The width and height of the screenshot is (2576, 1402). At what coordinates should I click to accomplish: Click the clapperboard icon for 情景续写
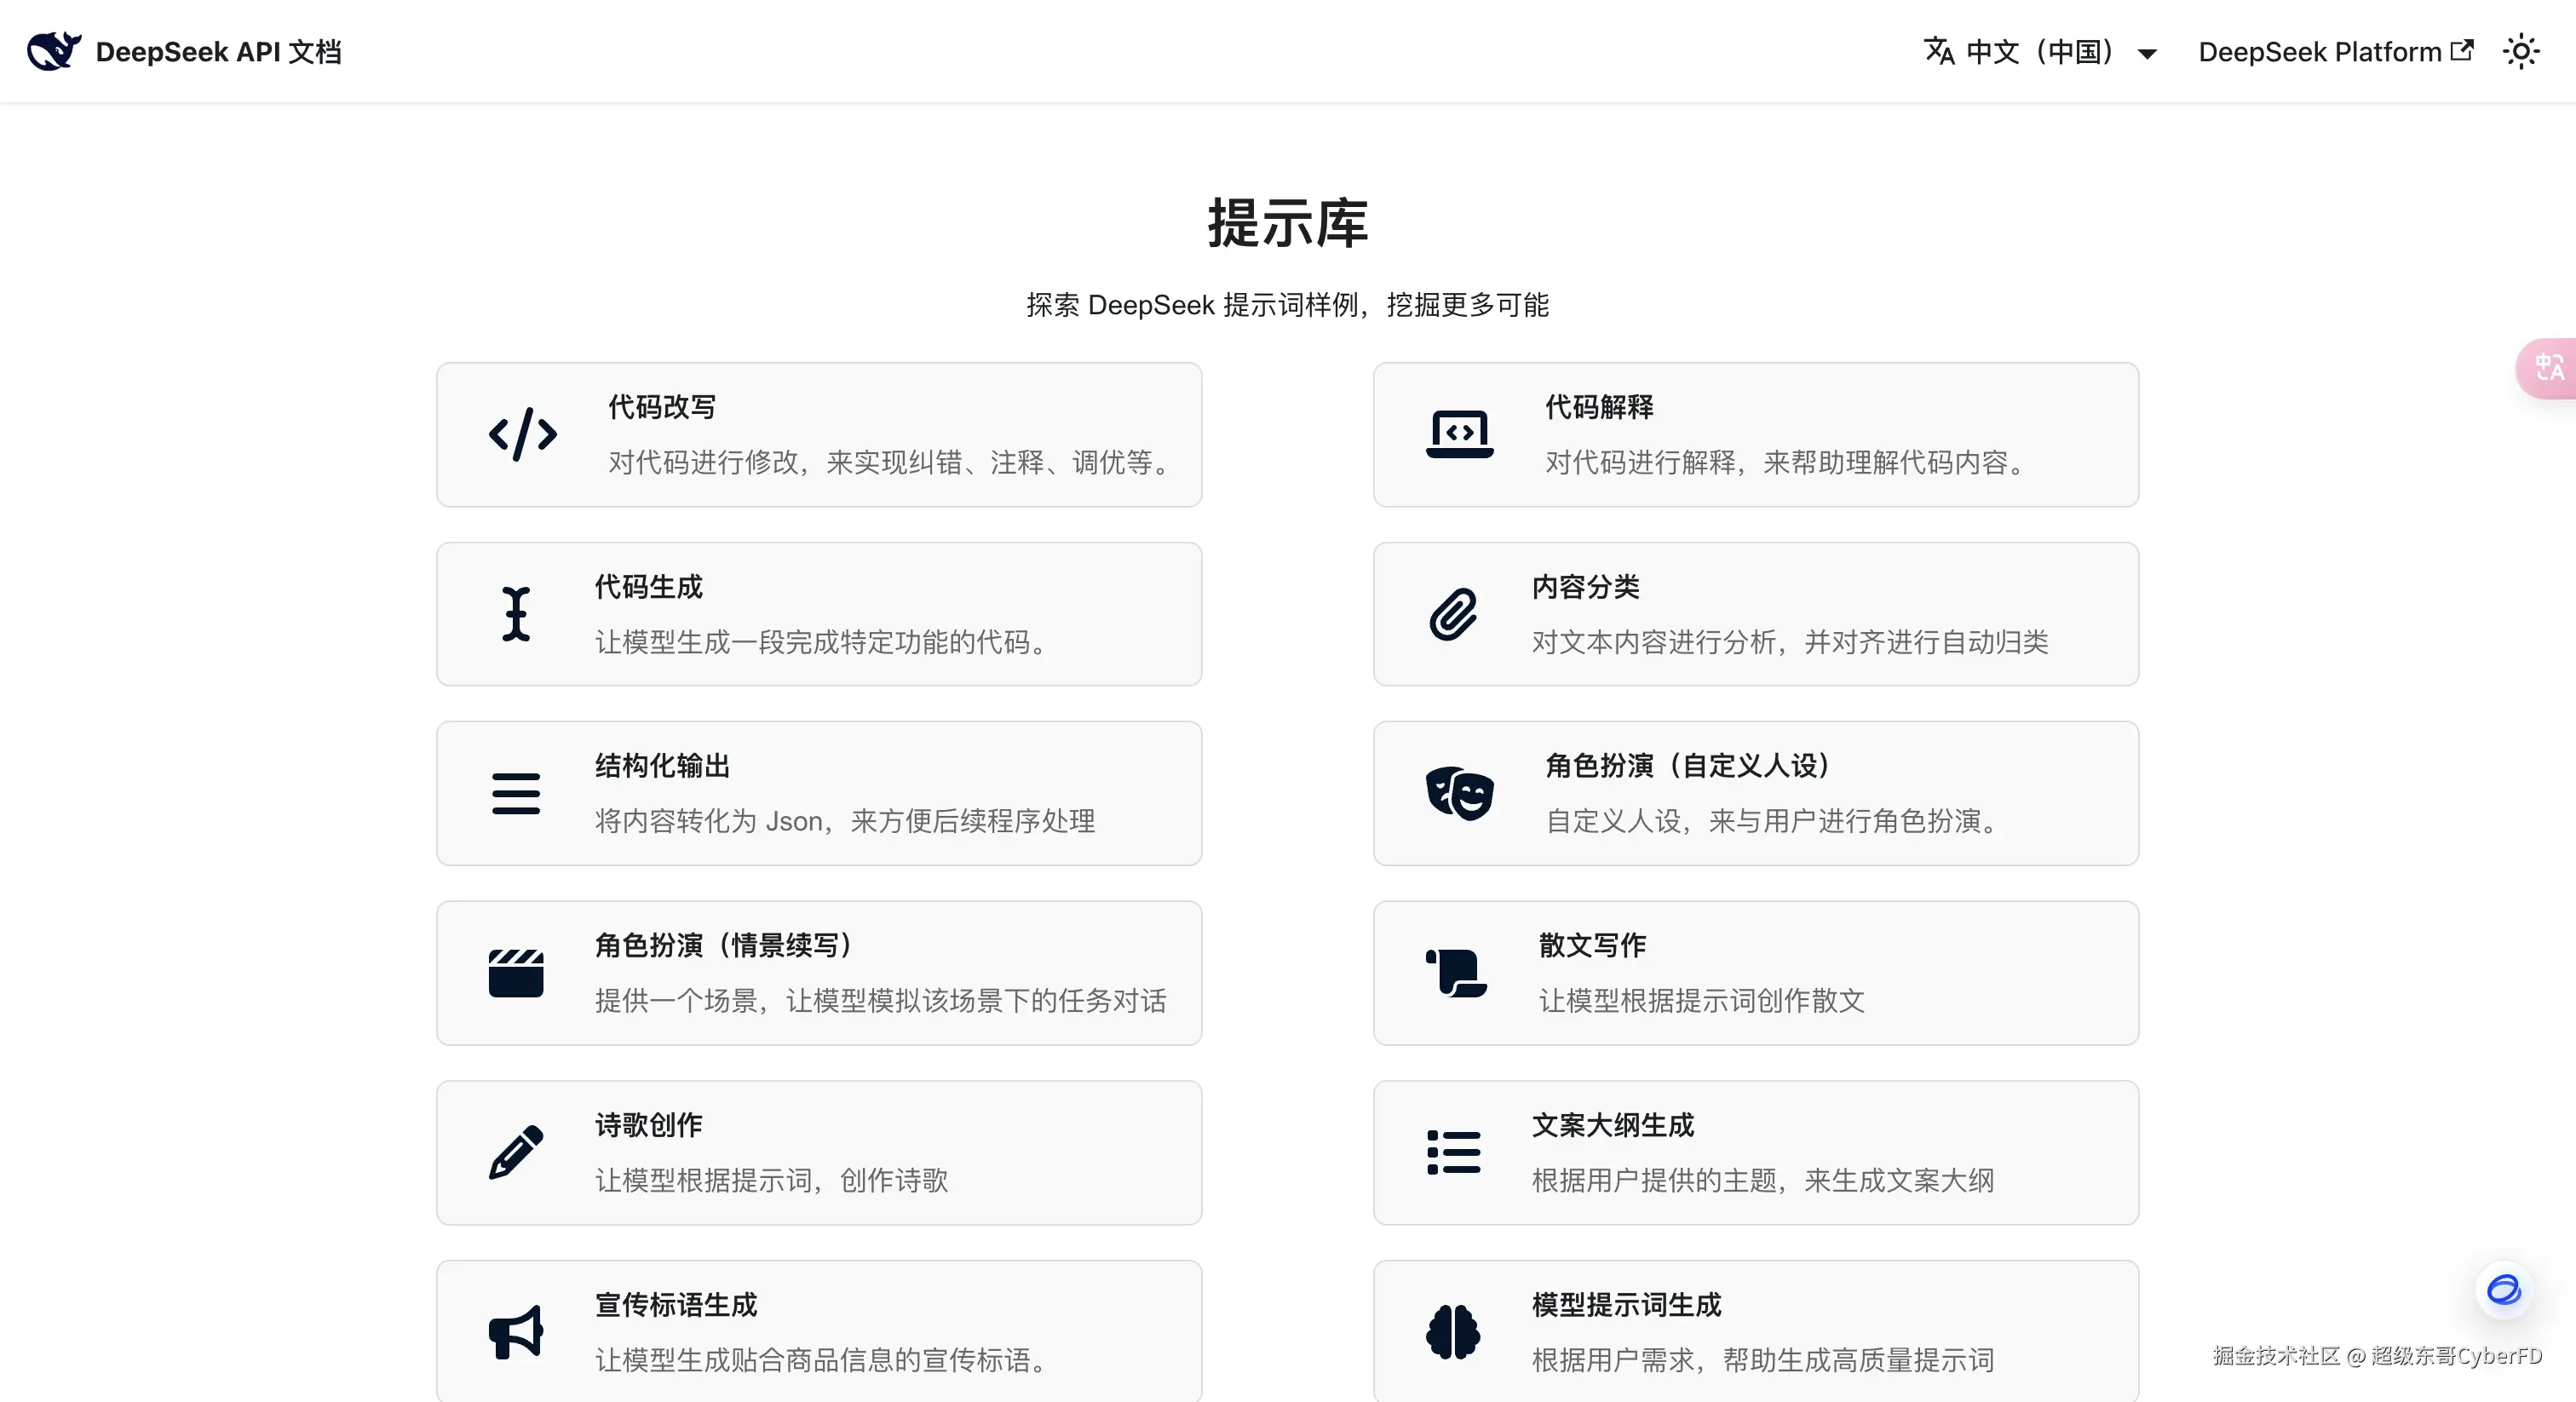(516, 972)
